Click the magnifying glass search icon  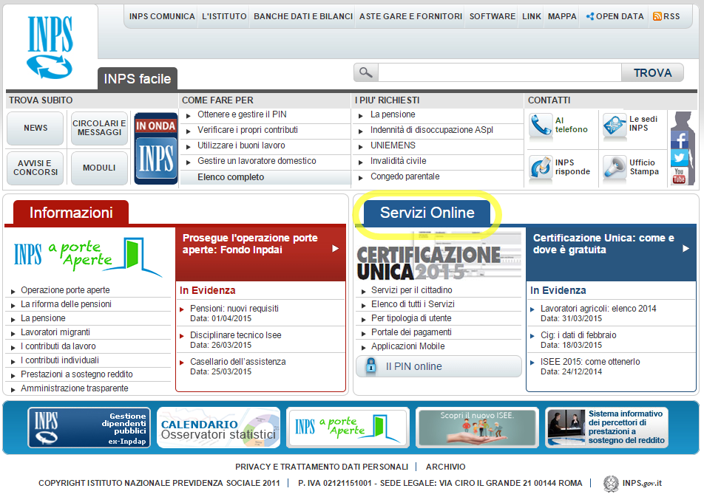click(366, 72)
